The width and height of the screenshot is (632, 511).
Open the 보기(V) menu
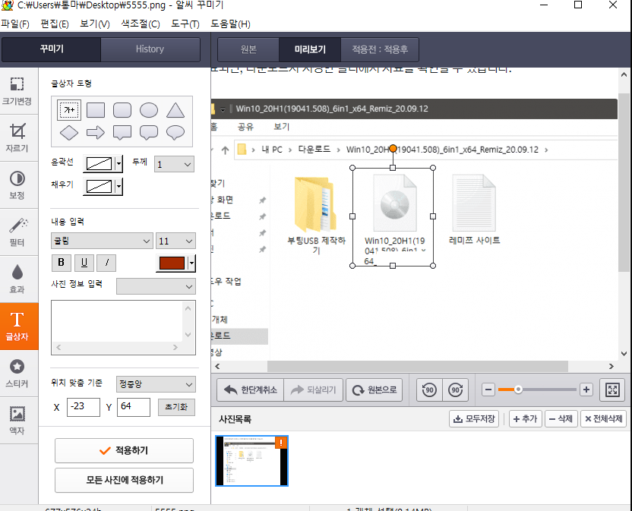pos(95,24)
